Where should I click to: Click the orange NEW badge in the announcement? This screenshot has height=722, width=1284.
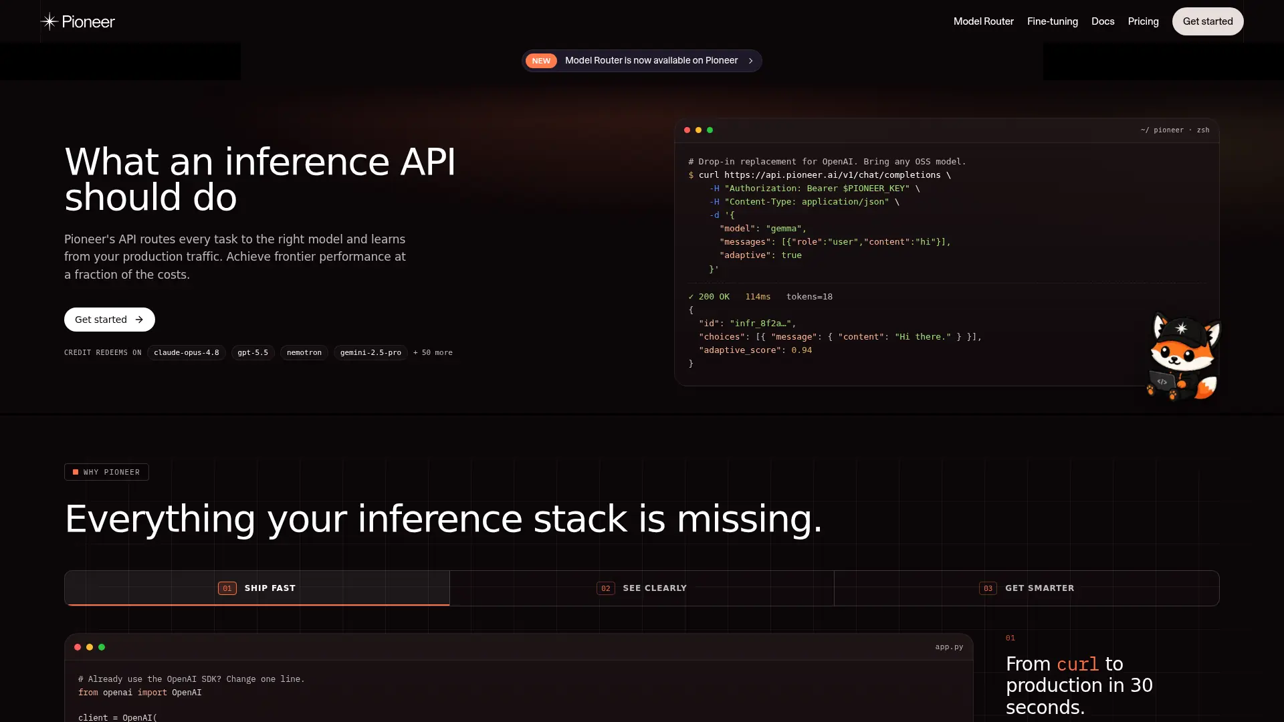(541, 61)
